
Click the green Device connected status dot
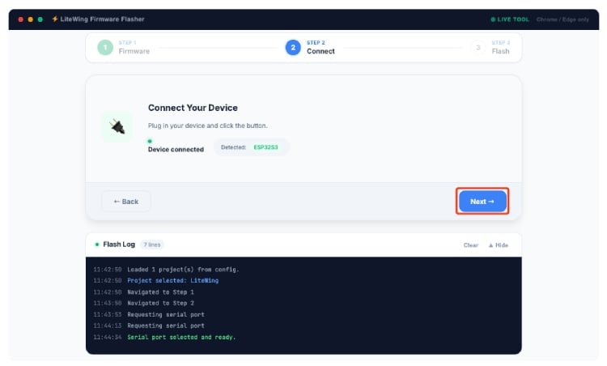click(x=150, y=141)
